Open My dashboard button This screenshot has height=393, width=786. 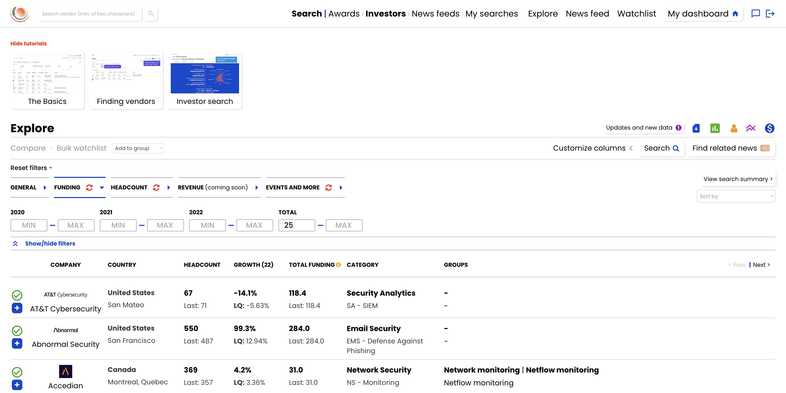[x=703, y=13]
